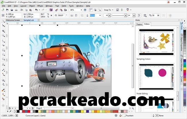Image resolution: width=187 pixels, height=119 pixels.
Task: Switch to the Welcome Screen tab
Action: click(x=13, y=20)
